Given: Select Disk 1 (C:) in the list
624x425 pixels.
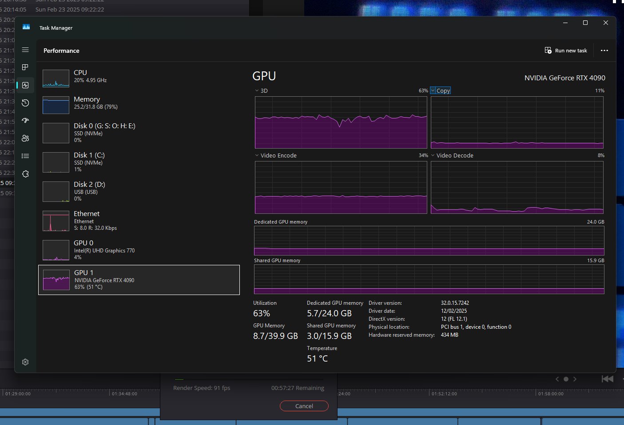Looking at the screenshot, I should (139, 162).
